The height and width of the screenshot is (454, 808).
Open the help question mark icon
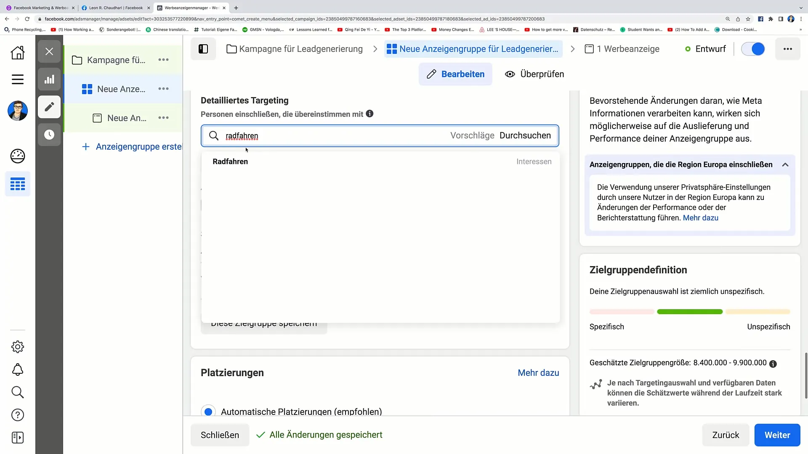[x=18, y=415]
